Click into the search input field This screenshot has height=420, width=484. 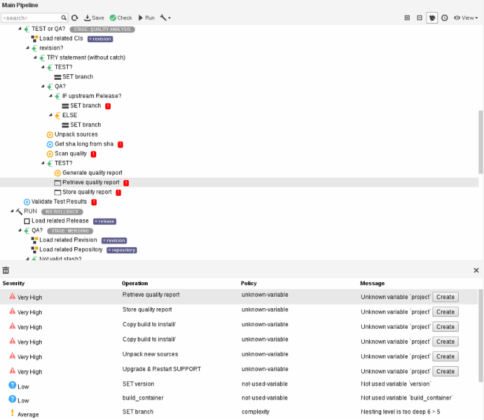(31, 18)
